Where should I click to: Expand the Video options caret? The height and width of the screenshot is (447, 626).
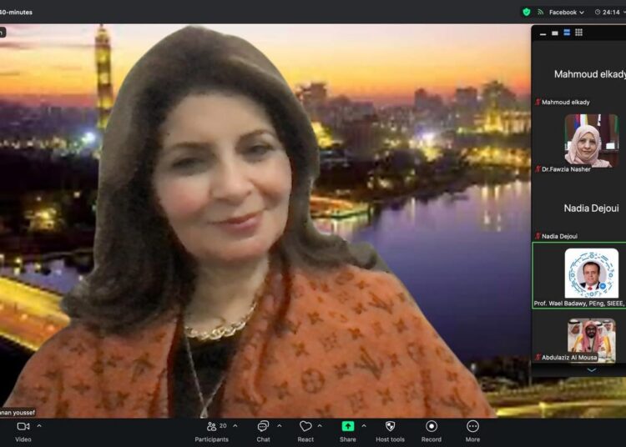pos(39,426)
